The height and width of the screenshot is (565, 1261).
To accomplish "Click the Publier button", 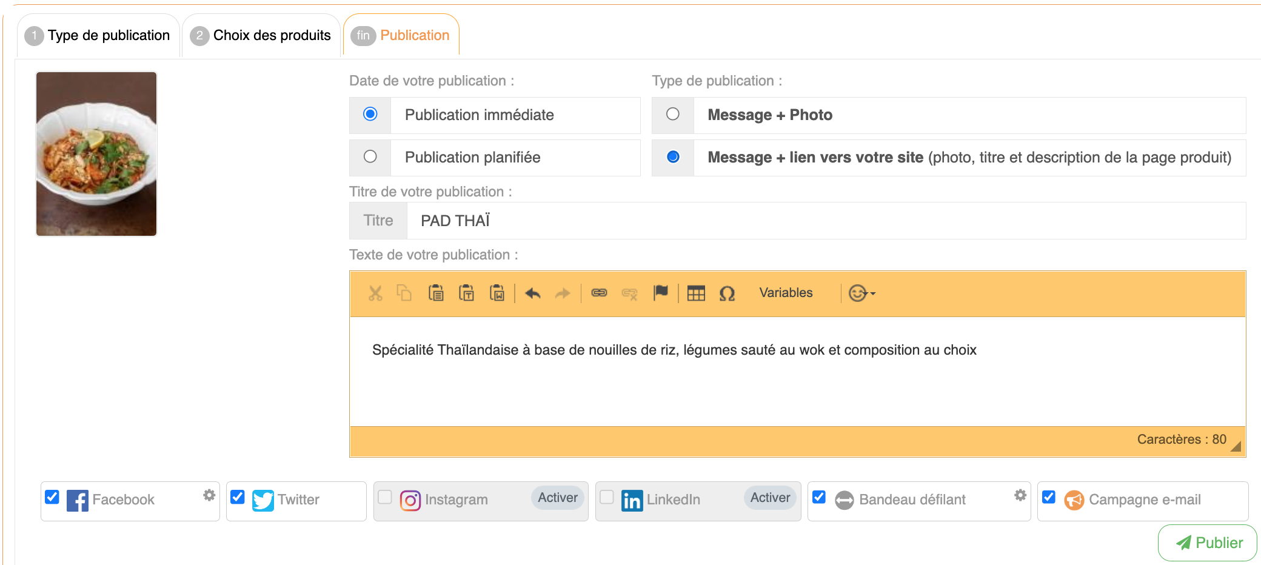I will click(x=1208, y=543).
